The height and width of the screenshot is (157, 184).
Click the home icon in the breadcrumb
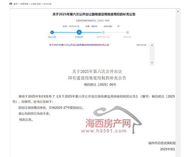click(x=11, y=4)
